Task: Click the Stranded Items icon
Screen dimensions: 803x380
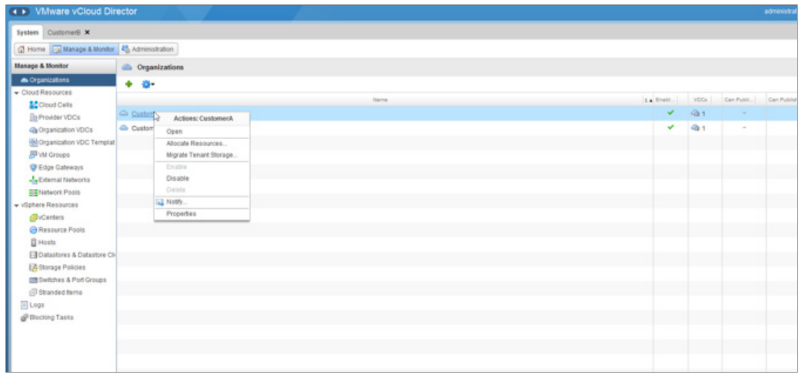Action: (34, 293)
